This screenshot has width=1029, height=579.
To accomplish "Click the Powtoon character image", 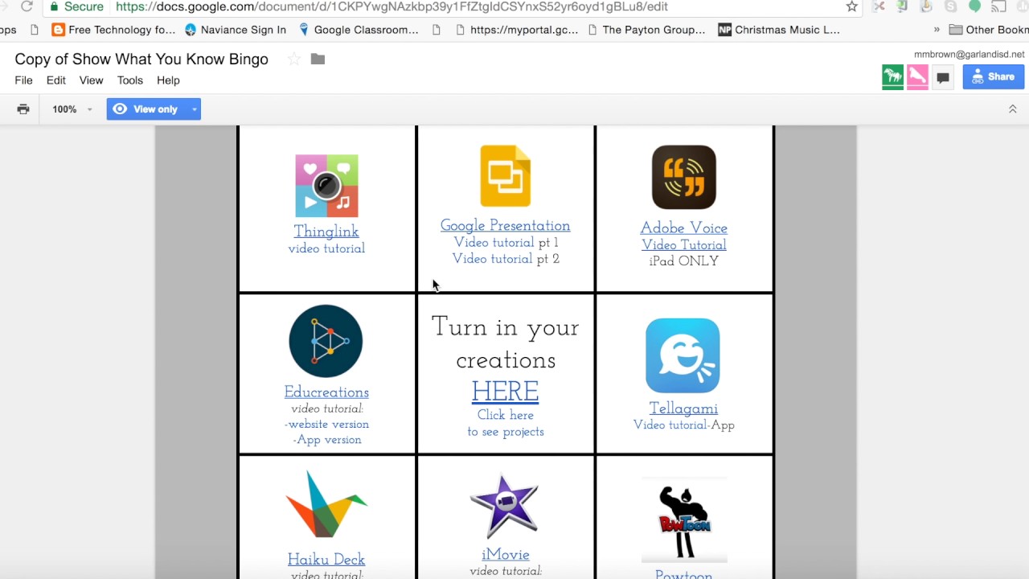I will coord(684,520).
